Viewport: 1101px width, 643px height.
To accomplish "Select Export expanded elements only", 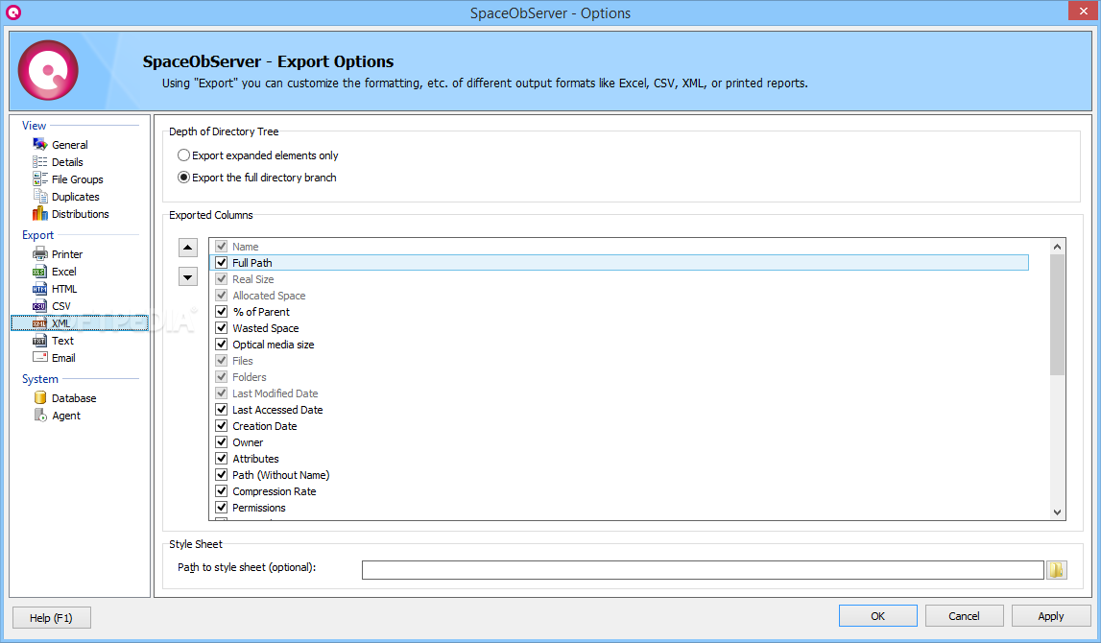I will pos(183,155).
